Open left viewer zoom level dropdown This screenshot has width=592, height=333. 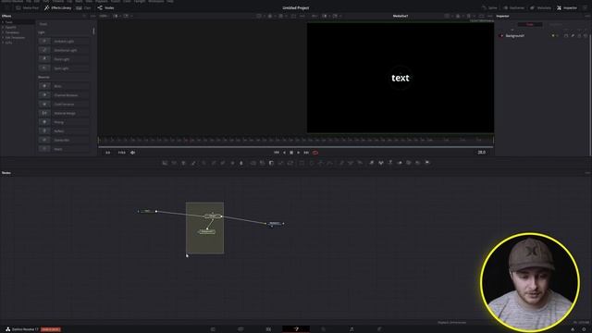[x=105, y=16]
